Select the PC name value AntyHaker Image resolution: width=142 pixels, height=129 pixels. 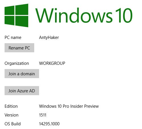pyautogui.click(x=49, y=38)
